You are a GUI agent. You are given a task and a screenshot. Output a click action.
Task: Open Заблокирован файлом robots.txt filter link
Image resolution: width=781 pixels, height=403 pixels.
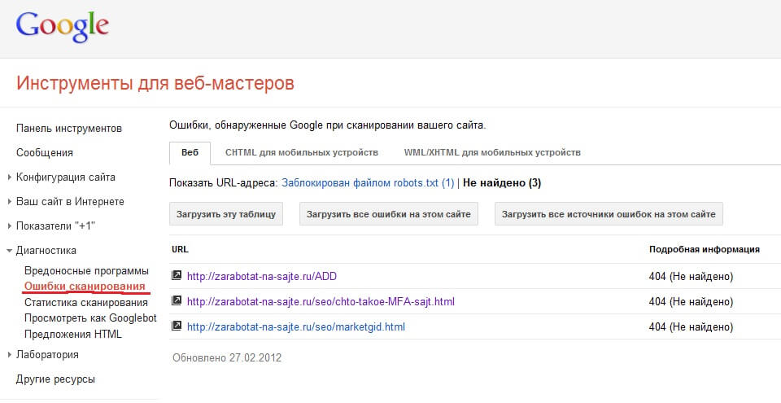[x=368, y=183]
